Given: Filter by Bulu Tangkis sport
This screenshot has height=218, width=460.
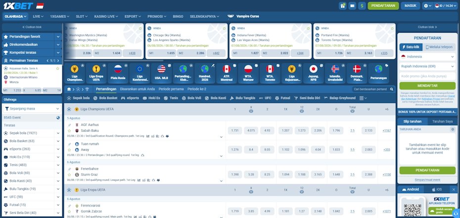Looking at the screenshot, I should click(242, 98).
